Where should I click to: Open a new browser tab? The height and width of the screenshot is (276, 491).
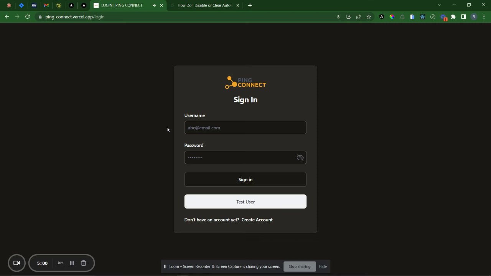(x=250, y=5)
